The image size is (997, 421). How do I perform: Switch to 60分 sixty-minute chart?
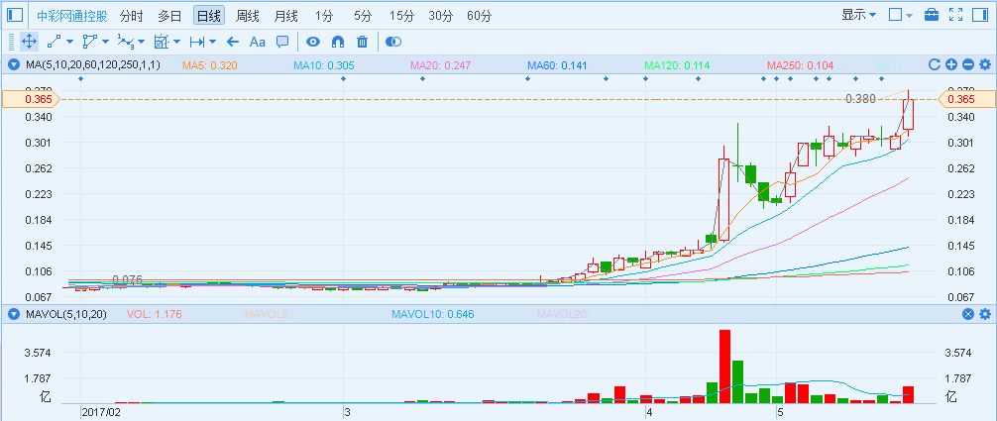pyautogui.click(x=479, y=15)
